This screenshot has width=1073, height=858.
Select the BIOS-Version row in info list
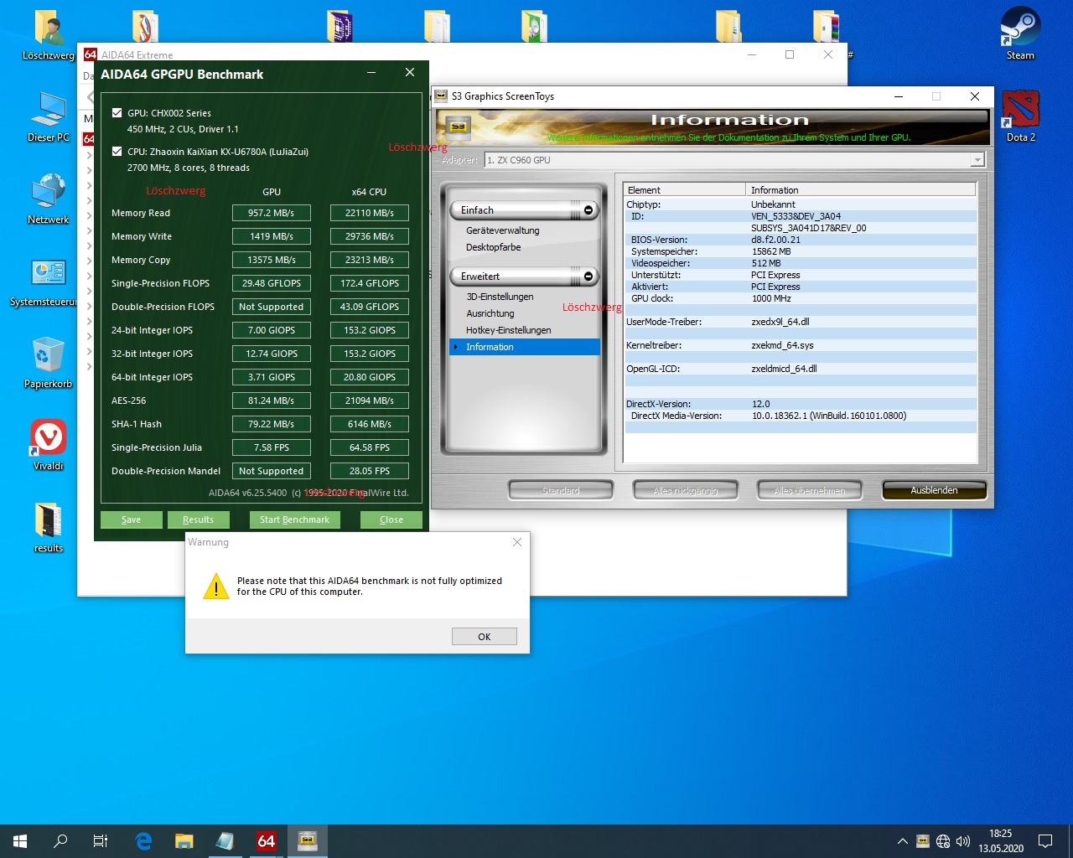tap(801, 240)
